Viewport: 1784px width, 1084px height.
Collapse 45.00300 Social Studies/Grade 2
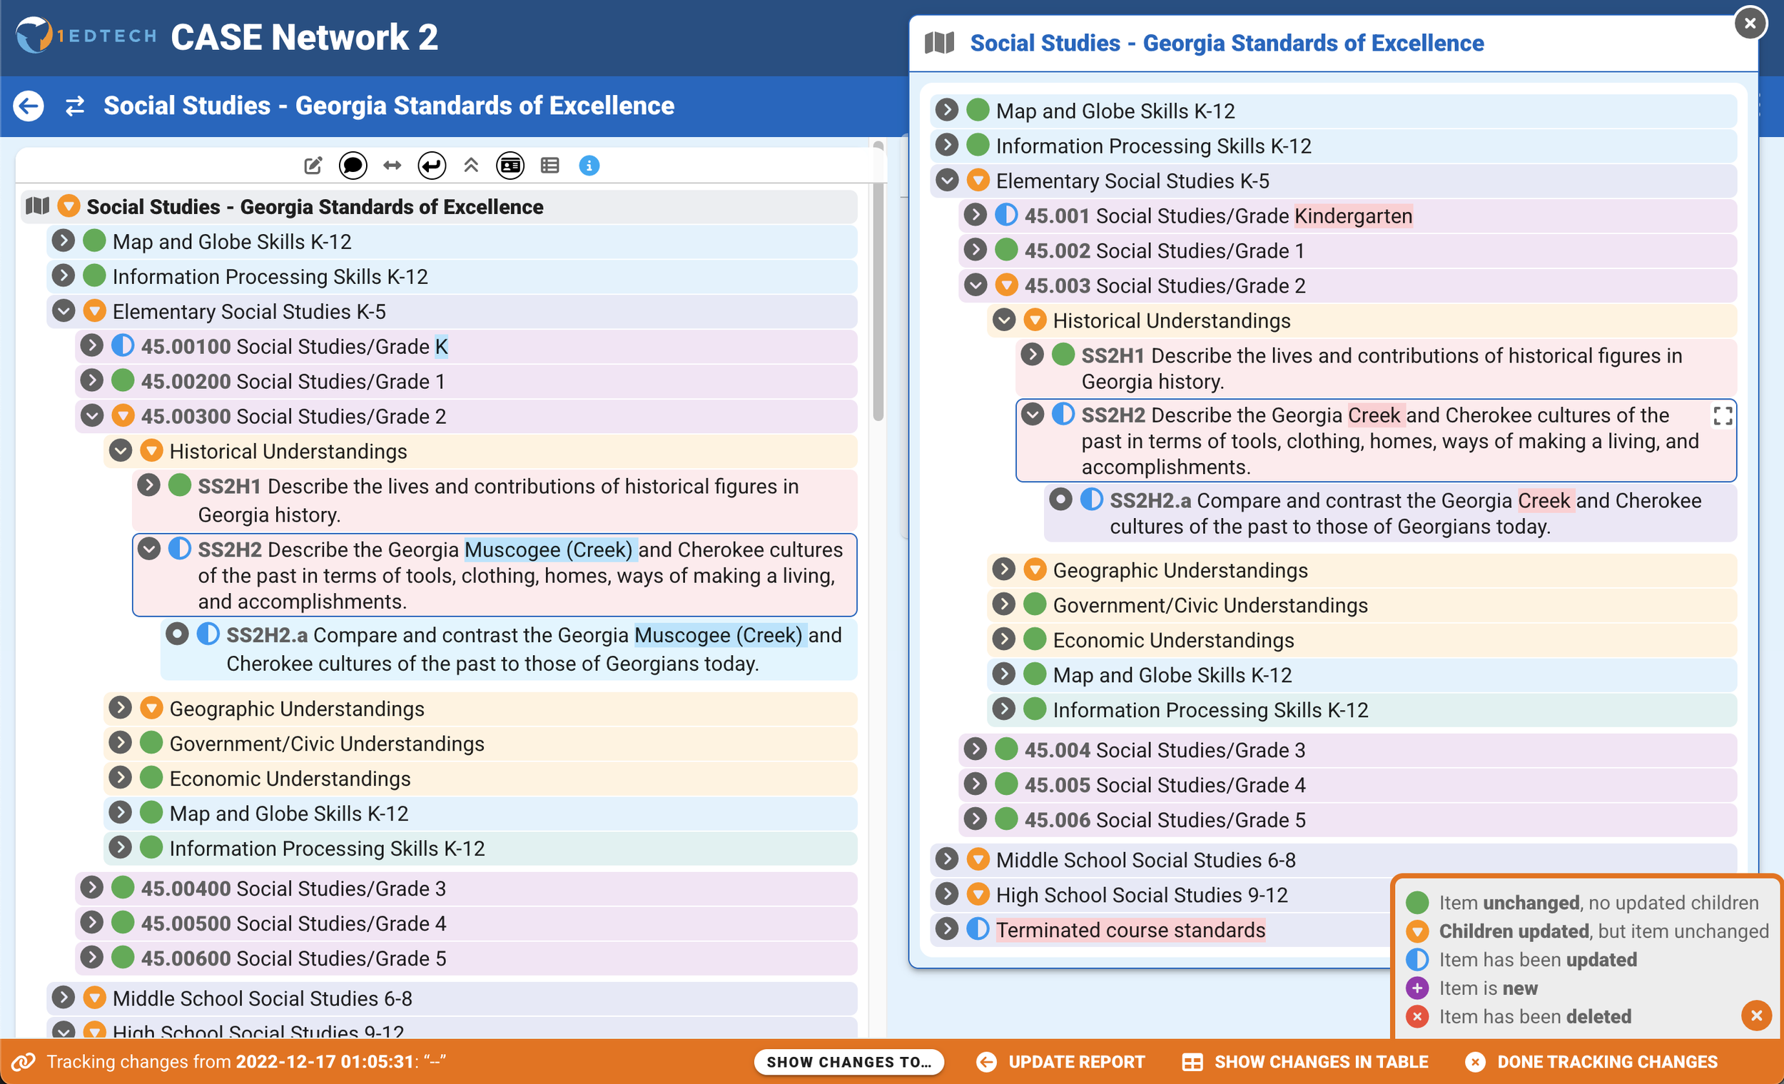[x=91, y=415]
